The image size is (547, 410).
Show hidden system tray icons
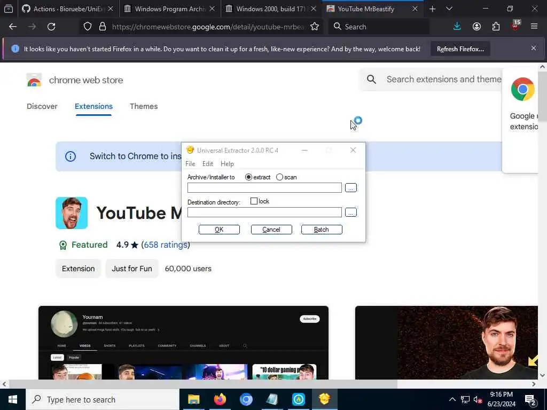[452, 399]
